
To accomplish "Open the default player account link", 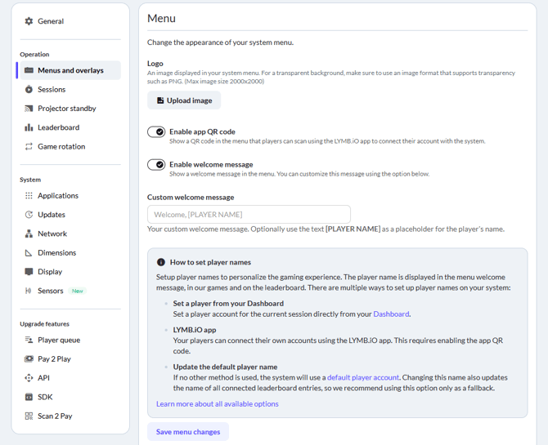I will 362,377.
